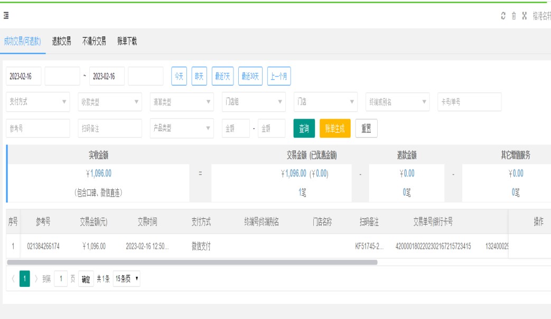The width and height of the screenshot is (551, 319).
Task: Click the green 查询 button
Action: pos(304,128)
